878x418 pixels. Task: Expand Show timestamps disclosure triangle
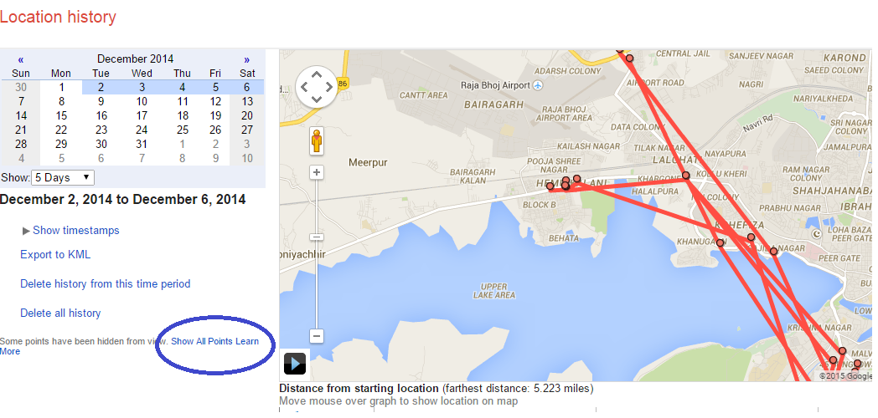coord(26,231)
